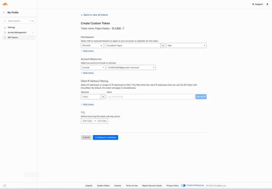
Task: Open System Status in the footer
Action: coord(103,185)
